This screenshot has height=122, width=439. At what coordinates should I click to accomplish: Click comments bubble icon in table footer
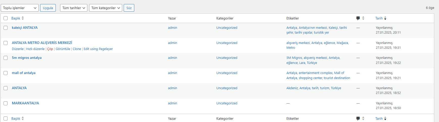pyautogui.click(x=358, y=118)
